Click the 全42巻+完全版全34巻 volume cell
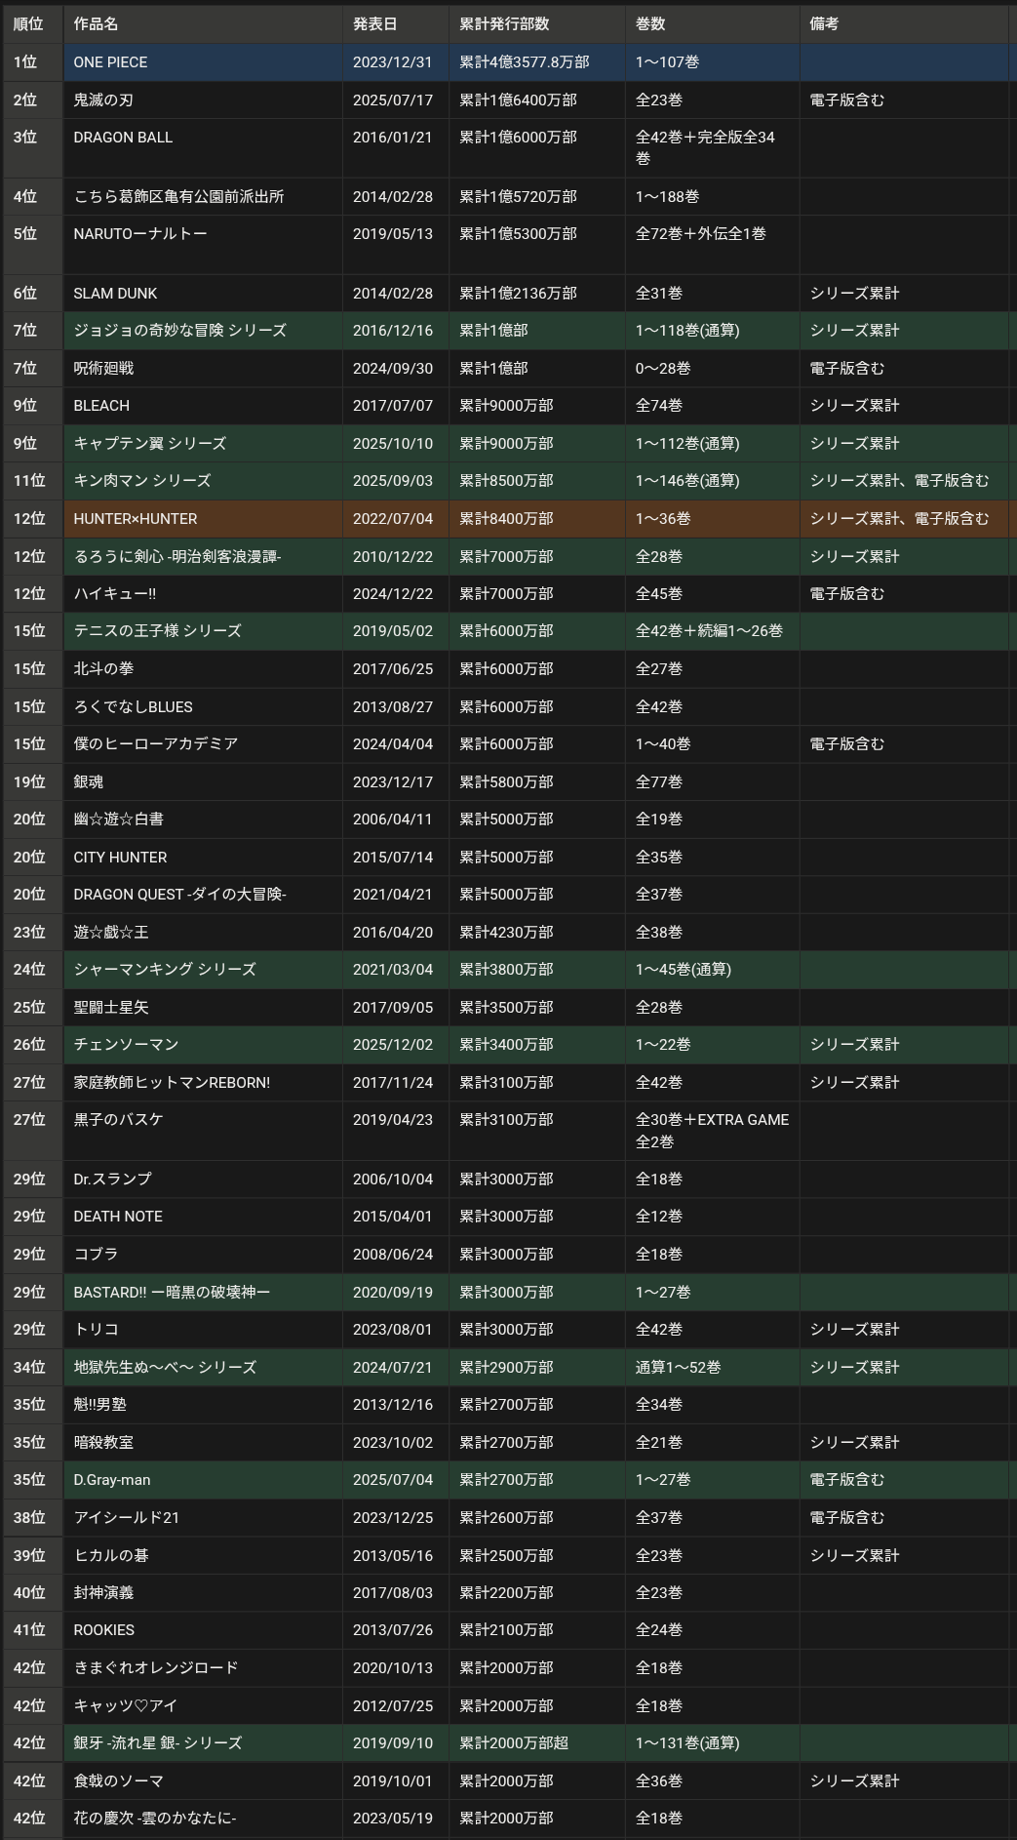The width and height of the screenshot is (1017, 1840). [x=713, y=147]
